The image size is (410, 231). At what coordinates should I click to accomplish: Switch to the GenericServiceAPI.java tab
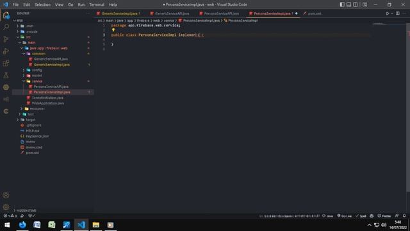tap(172, 13)
